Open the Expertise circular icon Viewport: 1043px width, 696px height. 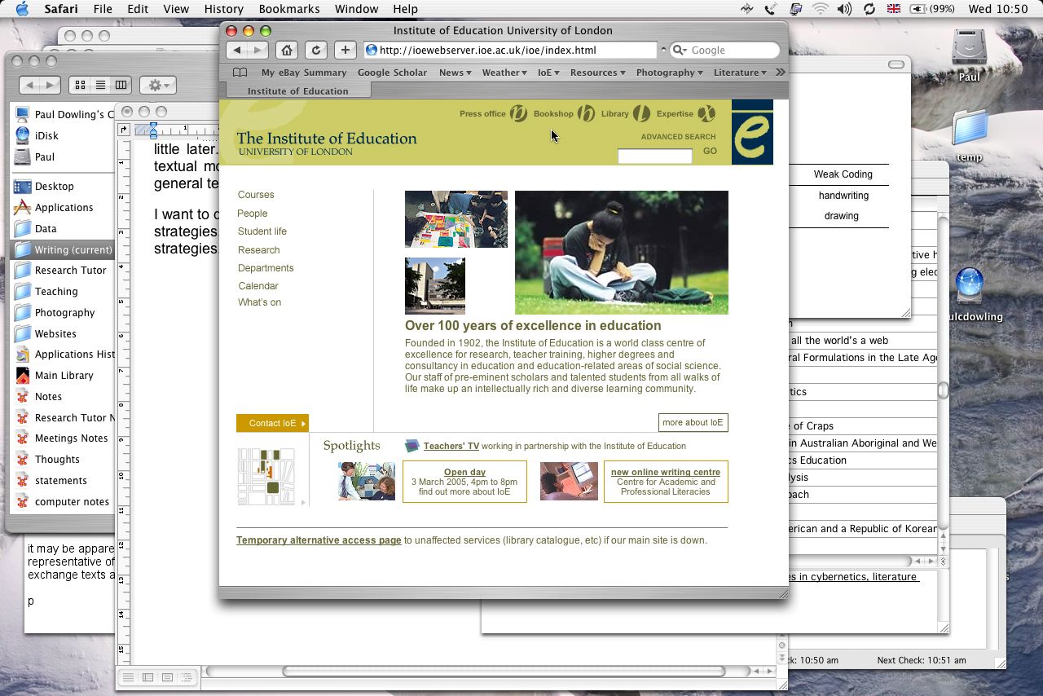click(x=706, y=114)
